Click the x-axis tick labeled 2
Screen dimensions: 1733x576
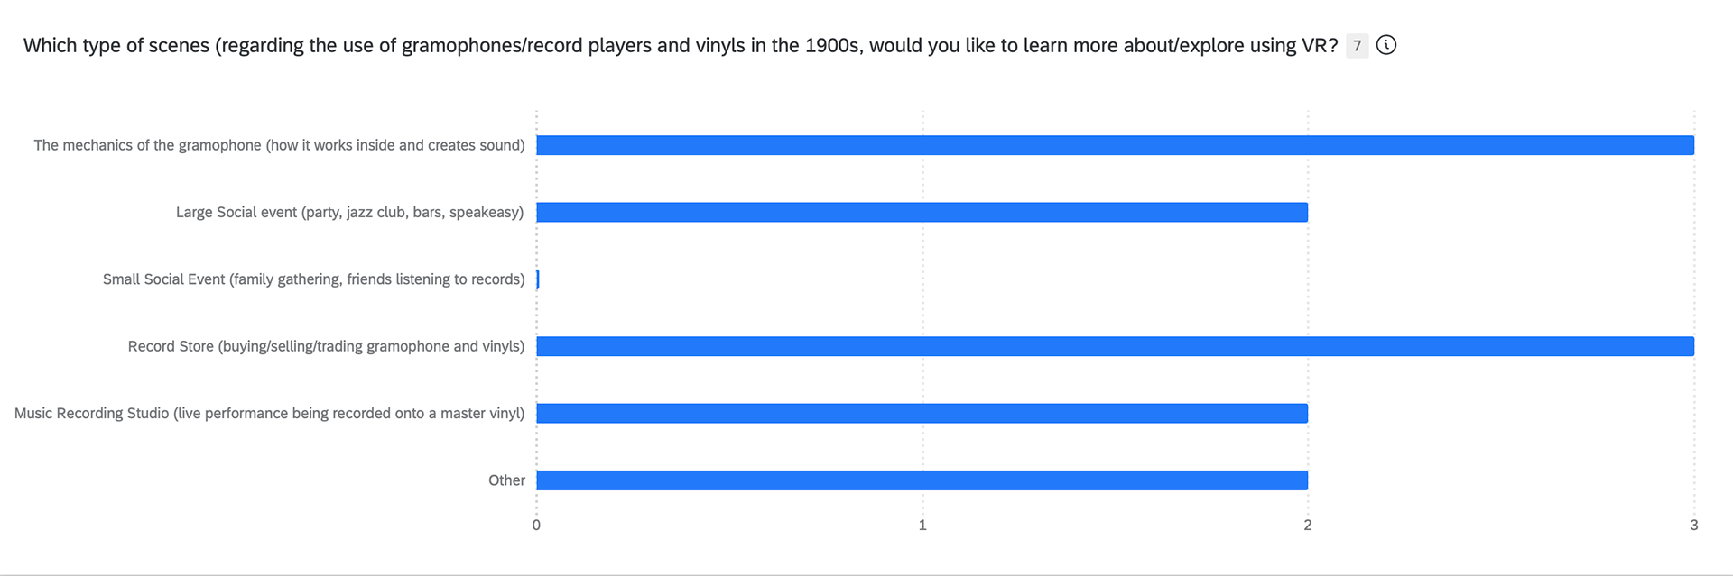click(x=1308, y=526)
